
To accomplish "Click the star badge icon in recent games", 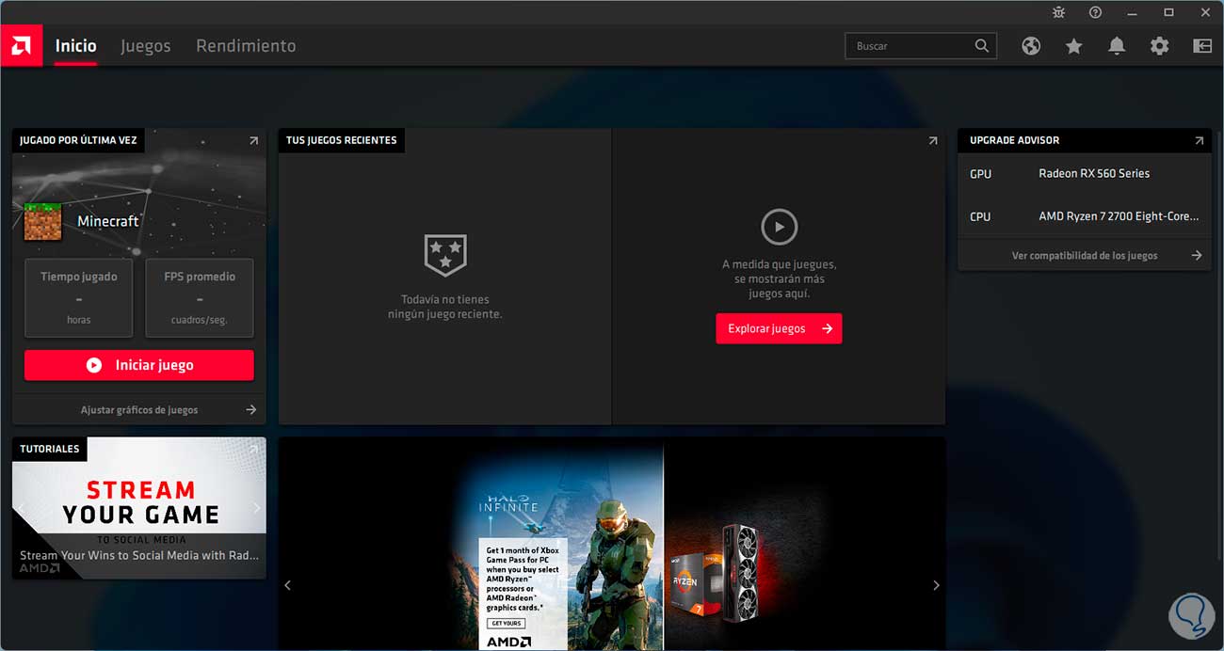I will pyautogui.click(x=445, y=254).
